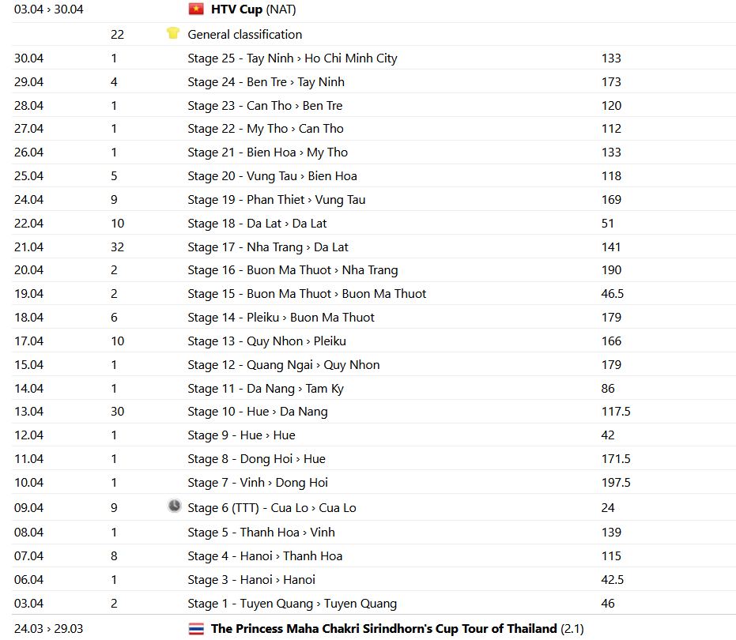The height and width of the screenshot is (640, 736).
Task: Open the HTV Cup race link
Action: pyautogui.click(x=237, y=9)
